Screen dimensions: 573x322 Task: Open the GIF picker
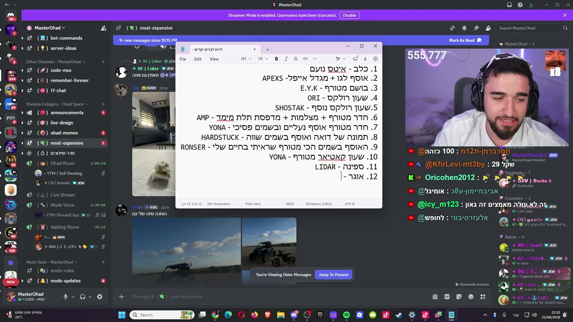(447, 297)
